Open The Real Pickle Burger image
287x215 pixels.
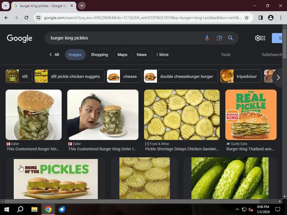coord(251,114)
